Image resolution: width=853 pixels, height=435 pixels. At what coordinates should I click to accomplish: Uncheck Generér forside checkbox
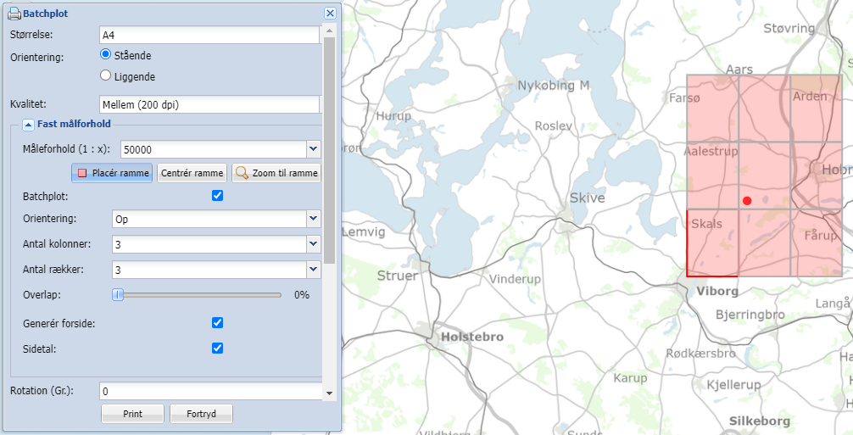point(217,323)
